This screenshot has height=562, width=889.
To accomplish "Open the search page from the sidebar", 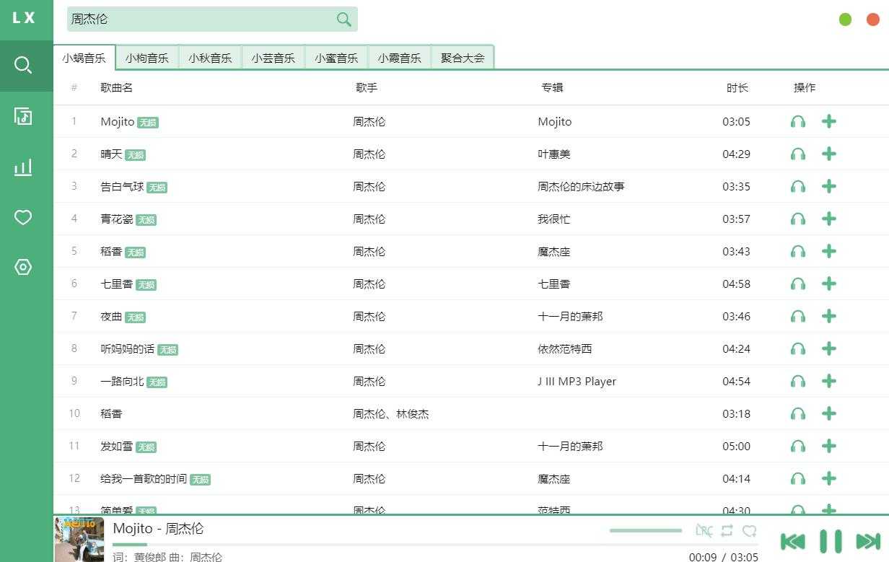I will pos(23,65).
